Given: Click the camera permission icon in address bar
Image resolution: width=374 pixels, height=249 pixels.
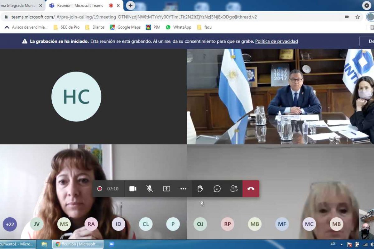Looking at the screenshot, I should tap(347, 17).
